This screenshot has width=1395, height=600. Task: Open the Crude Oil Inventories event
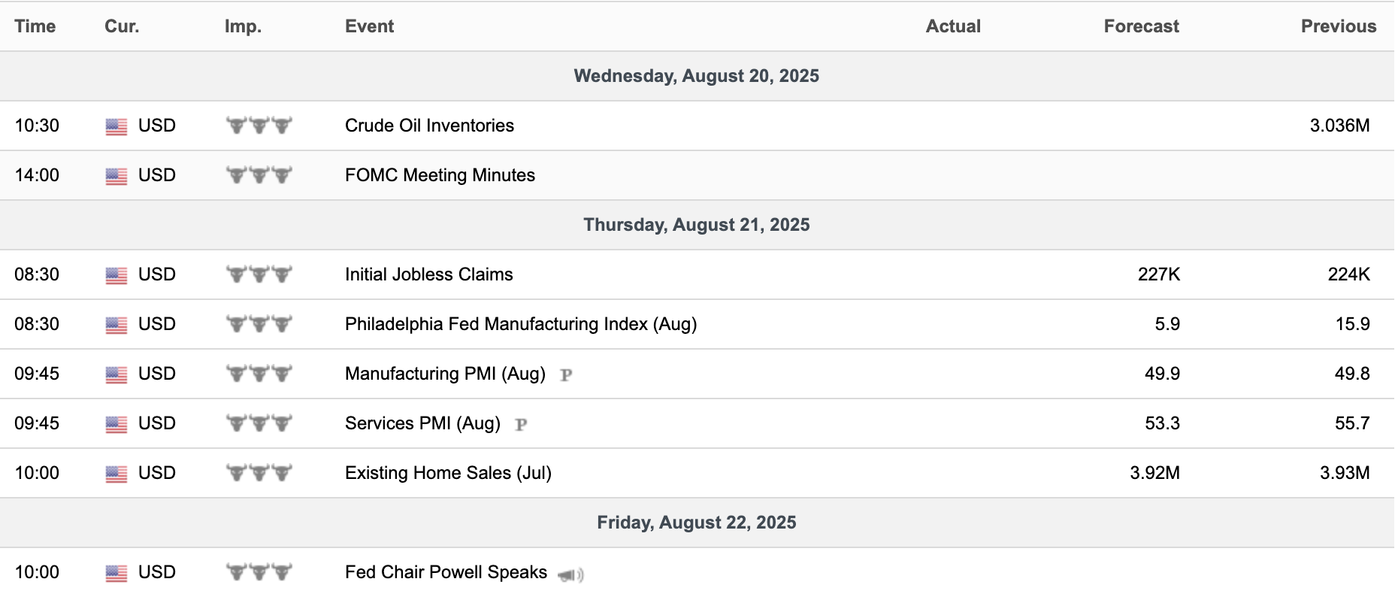429,126
